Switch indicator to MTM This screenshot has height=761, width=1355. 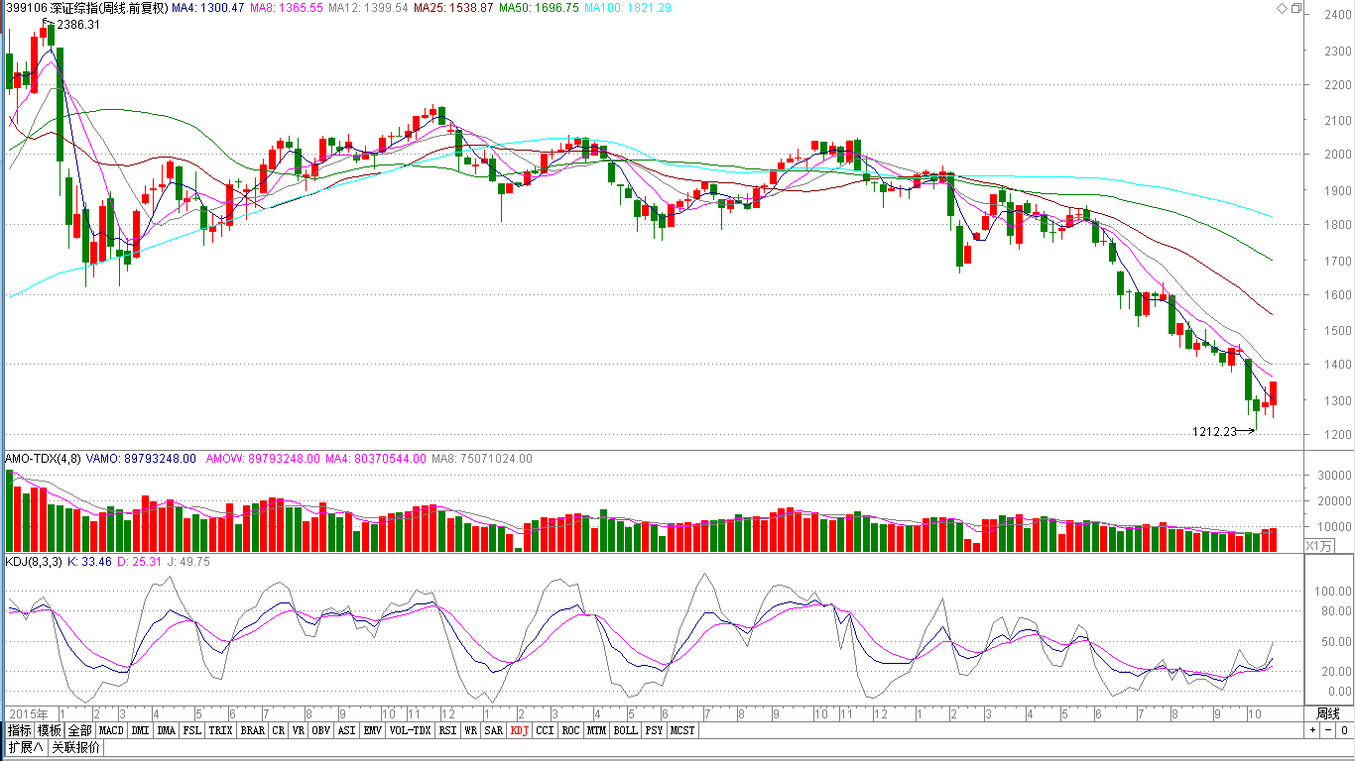click(596, 730)
